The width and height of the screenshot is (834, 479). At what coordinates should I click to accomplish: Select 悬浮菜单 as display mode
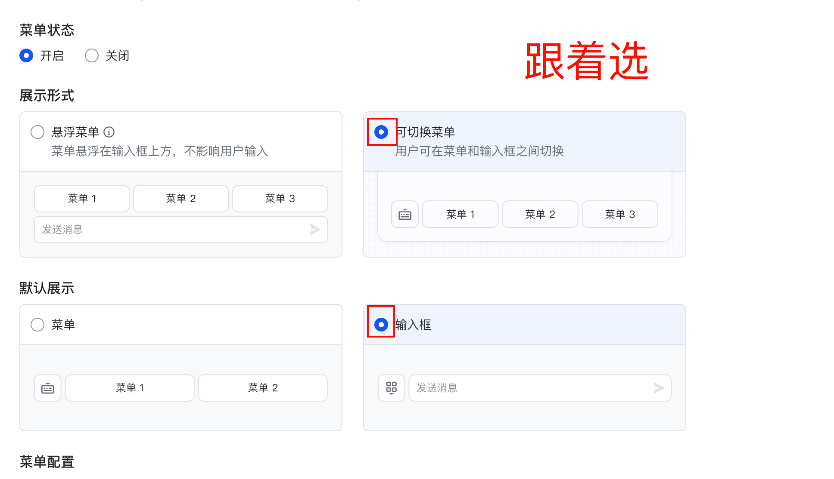37,132
